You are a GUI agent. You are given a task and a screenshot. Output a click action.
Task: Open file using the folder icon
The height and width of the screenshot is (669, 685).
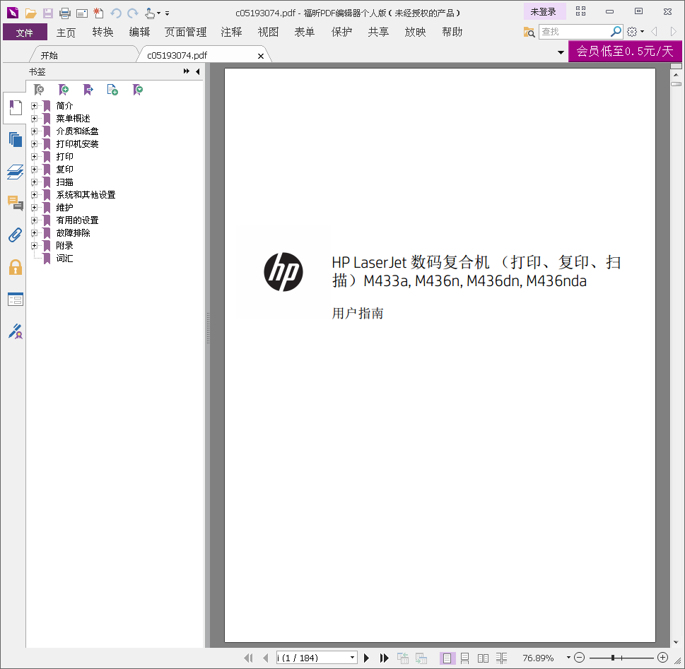[x=30, y=13]
